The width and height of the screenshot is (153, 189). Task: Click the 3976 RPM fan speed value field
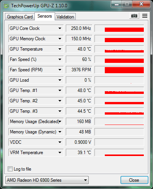[79, 70]
